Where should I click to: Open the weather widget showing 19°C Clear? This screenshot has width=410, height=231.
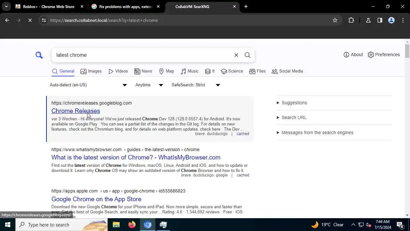[327, 225]
